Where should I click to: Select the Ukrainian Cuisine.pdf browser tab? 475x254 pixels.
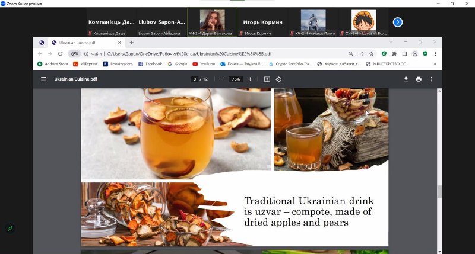(83, 43)
